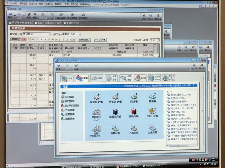Open 戻る history dropdown arrow in ledger toolbar
This screenshot has width=225, height=168.
pos(15,15)
